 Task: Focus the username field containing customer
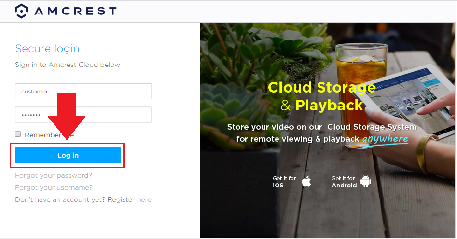click(83, 92)
